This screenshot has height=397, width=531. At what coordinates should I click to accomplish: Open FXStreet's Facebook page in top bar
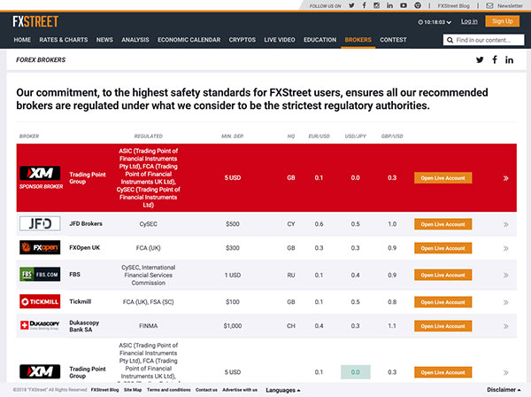tap(364, 5)
